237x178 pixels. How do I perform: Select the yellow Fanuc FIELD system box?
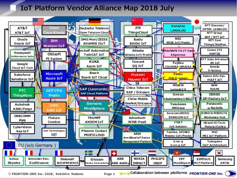pos(178,76)
